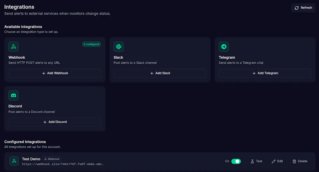This screenshot has width=319, height=172.
Task: Add a new Webhook integration
Action: pyautogui.click(x=55, y=73)
